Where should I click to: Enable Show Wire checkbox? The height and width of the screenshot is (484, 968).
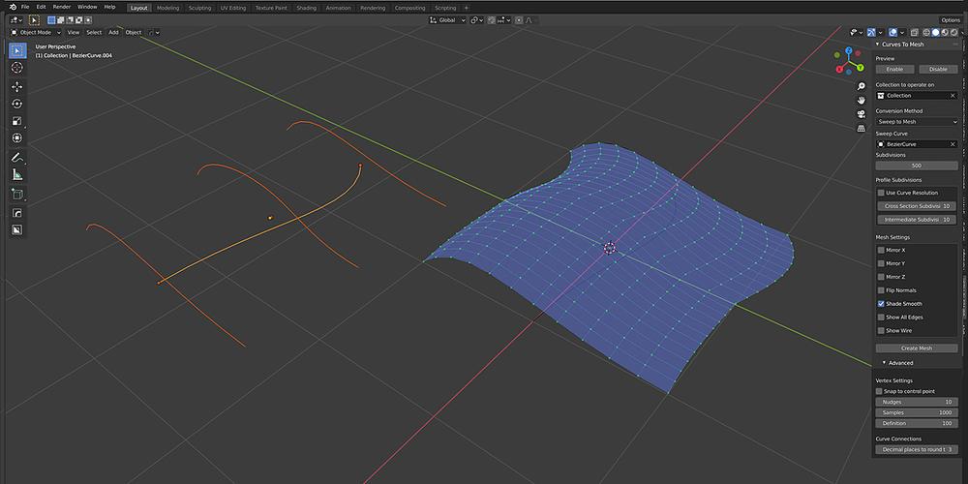pyautogui.click(x=881, y=331)
